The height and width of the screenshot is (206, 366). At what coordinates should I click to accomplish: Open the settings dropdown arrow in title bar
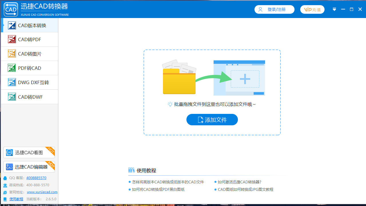[334, 9]
